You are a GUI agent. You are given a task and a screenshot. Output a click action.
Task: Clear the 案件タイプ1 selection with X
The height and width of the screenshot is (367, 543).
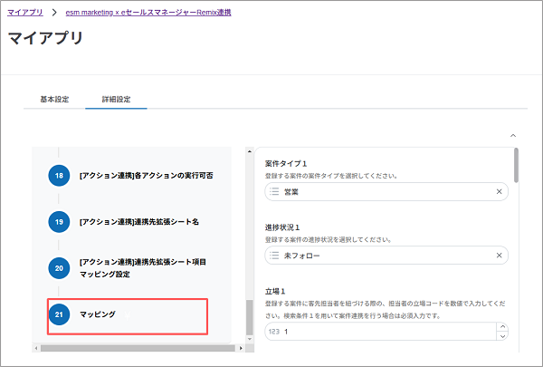[x=499, y=192]
